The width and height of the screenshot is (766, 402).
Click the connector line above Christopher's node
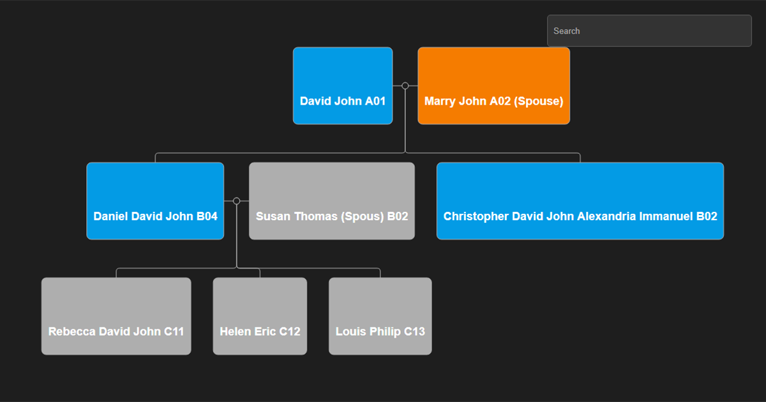click(580, 156)
